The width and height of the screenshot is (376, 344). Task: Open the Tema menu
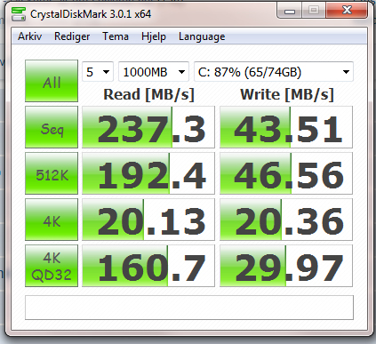pyautogui.click(x=116, y=36)
